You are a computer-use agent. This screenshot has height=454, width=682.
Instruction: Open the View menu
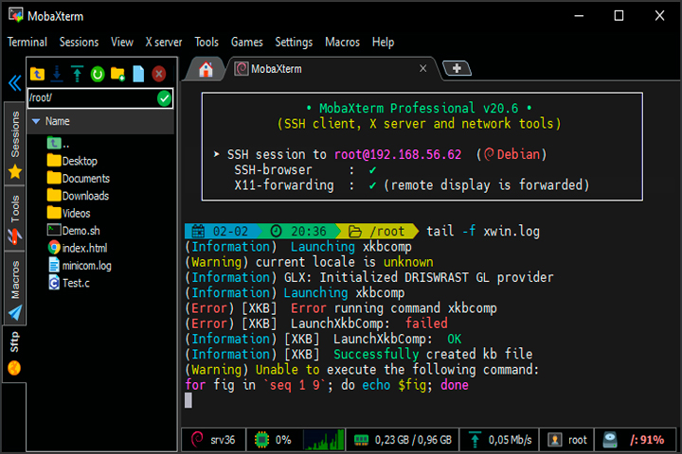coord(122,43)
